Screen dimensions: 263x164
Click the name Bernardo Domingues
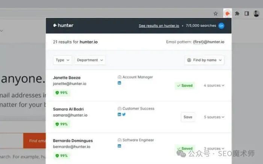tap(73, 141)
